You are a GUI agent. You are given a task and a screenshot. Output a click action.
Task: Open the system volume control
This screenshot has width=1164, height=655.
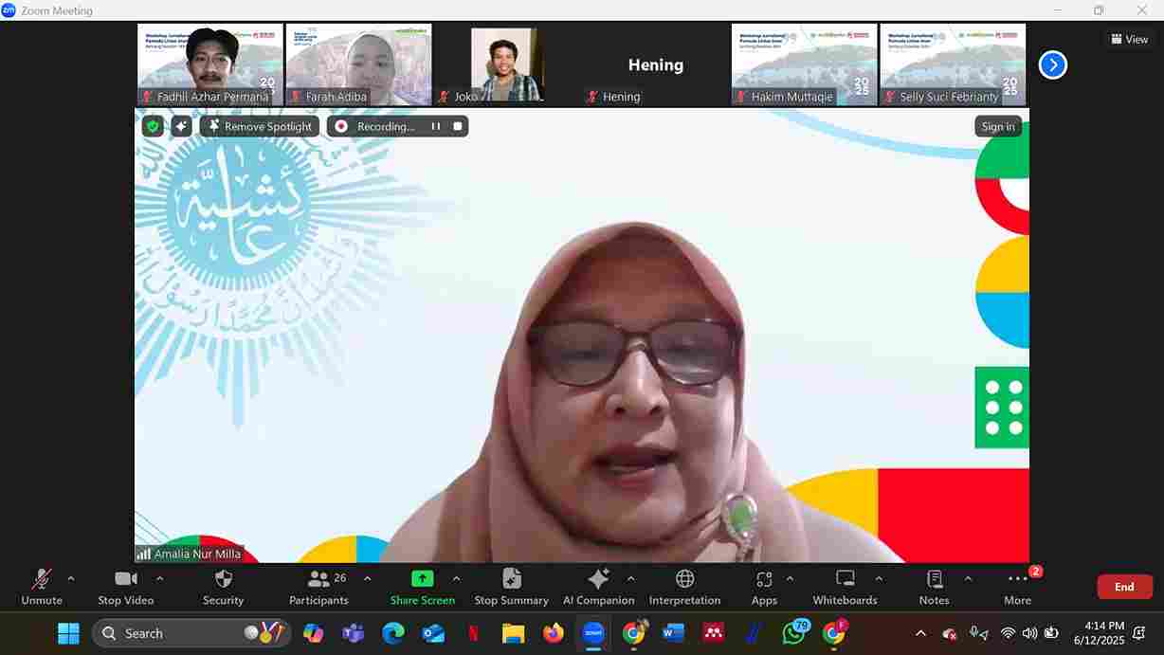tap(1029, 632)
